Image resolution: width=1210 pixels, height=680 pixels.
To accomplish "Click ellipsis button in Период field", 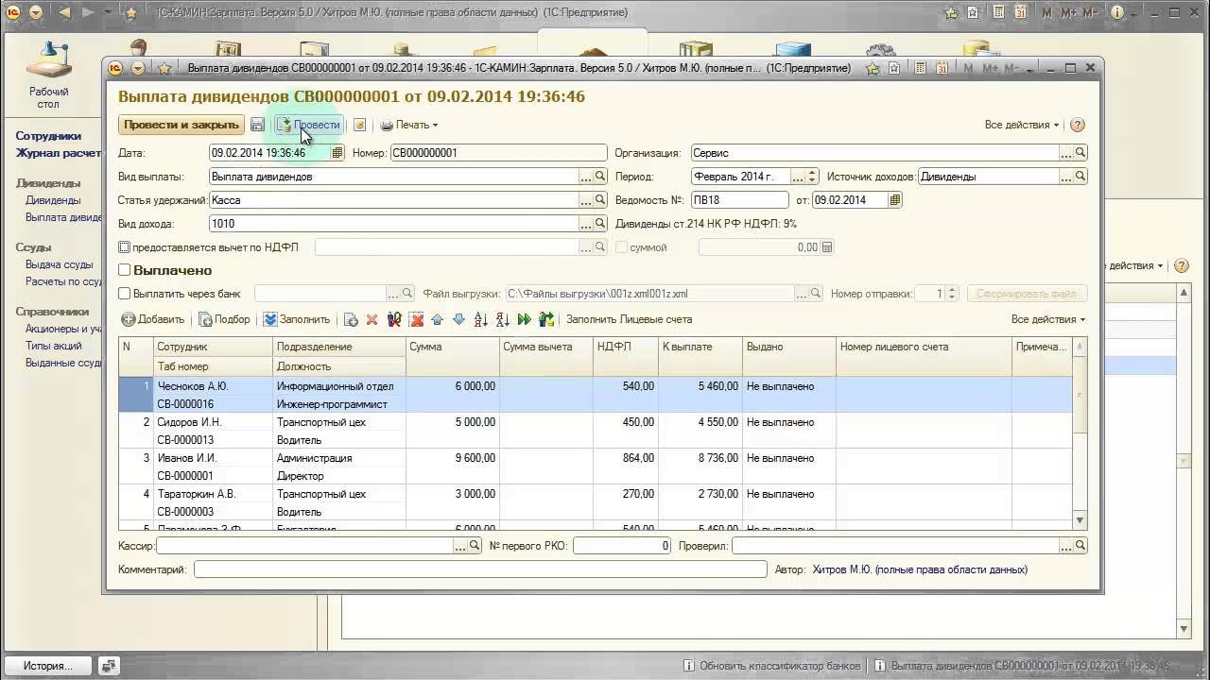I will pos(798,177).
